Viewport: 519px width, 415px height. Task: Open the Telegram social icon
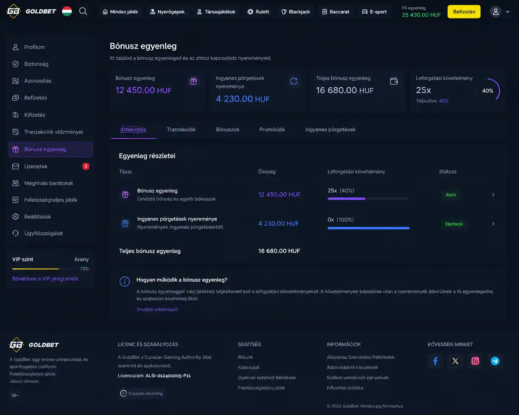point(495,361)
